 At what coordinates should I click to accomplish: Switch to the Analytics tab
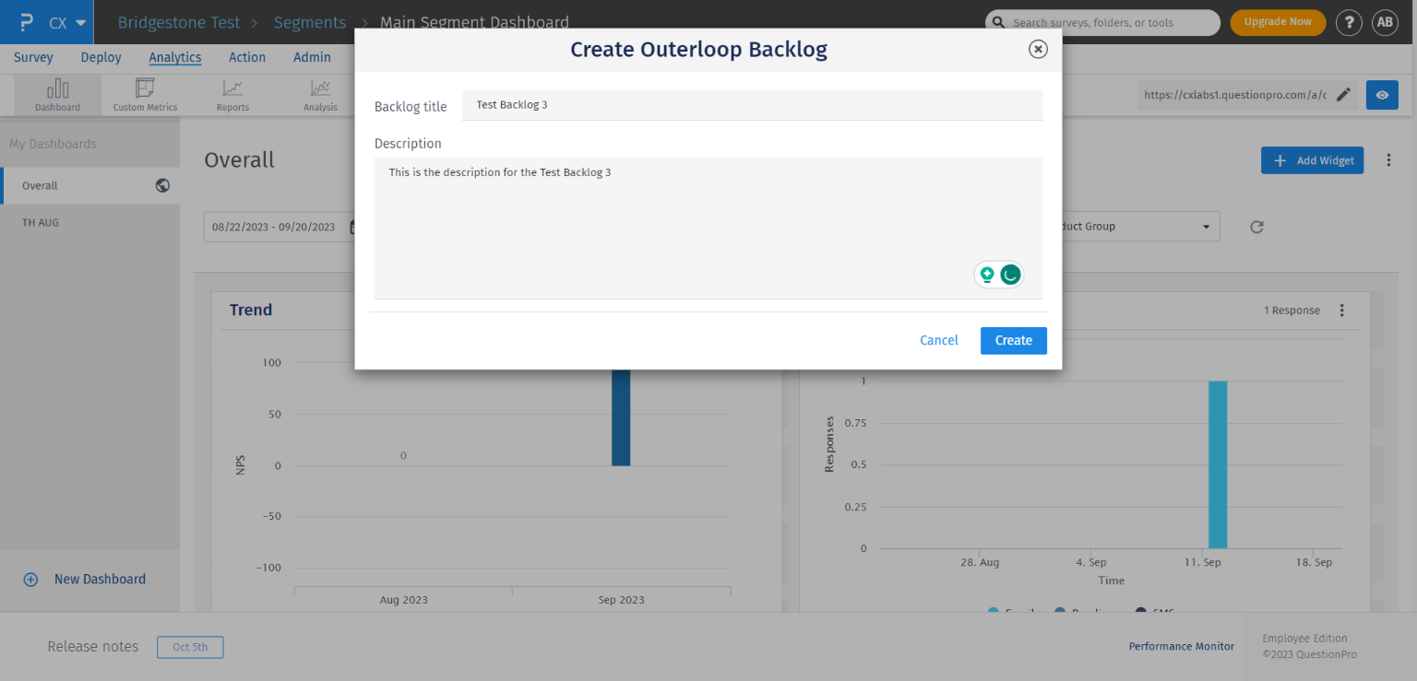[175, 57]
